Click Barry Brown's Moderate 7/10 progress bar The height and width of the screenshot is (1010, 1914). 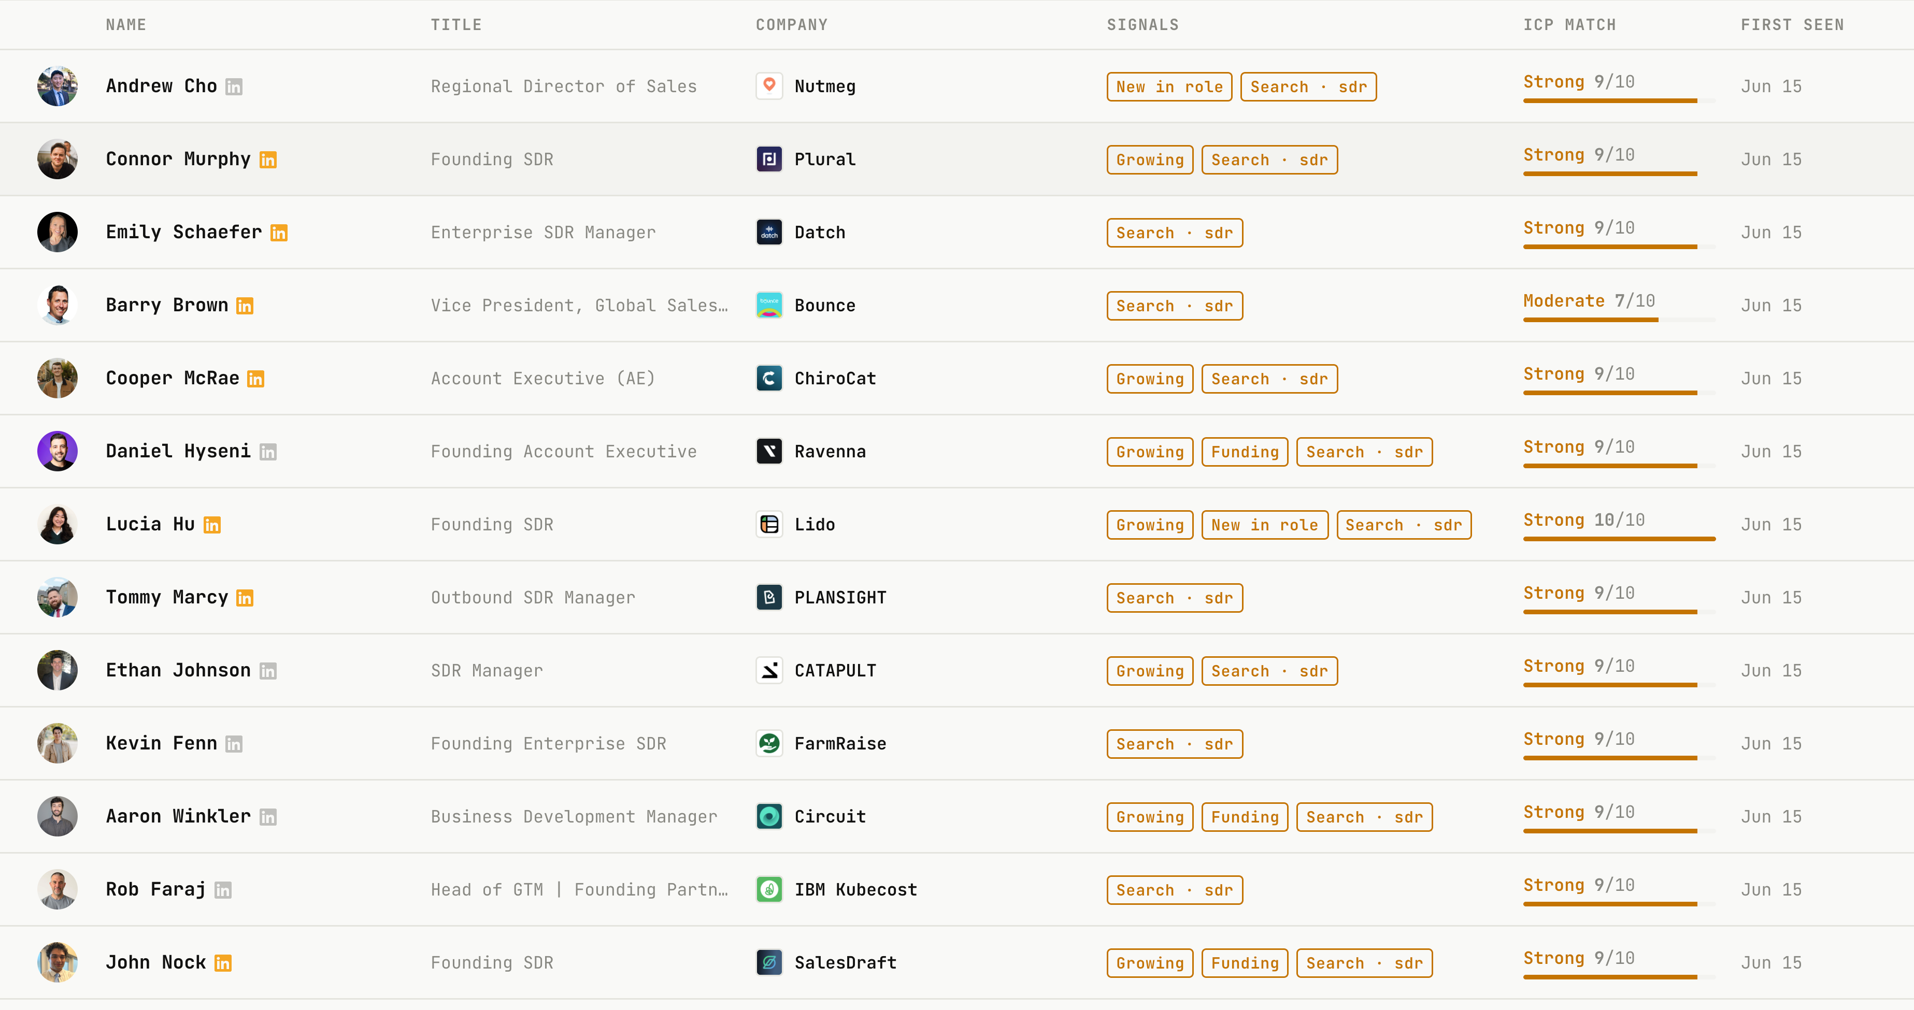click(1619, 320)
